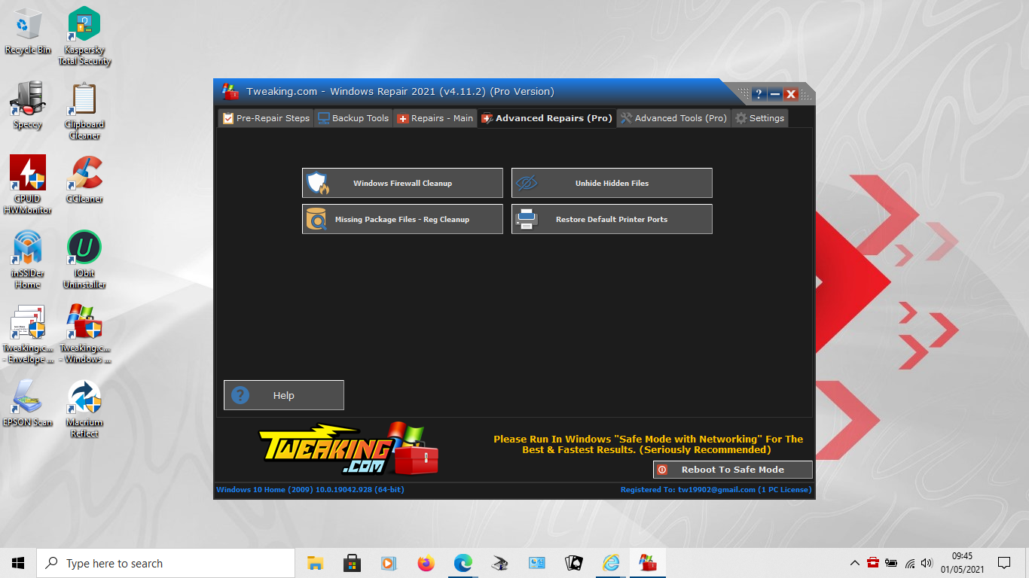Select the Speccy desktop icon
The height and width of the screenshot is (578, 1029).
pos(27,105)
